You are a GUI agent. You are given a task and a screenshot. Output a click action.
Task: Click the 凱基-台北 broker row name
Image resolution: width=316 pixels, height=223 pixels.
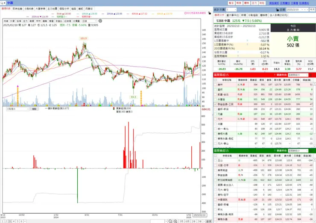(x=223, y=94)
